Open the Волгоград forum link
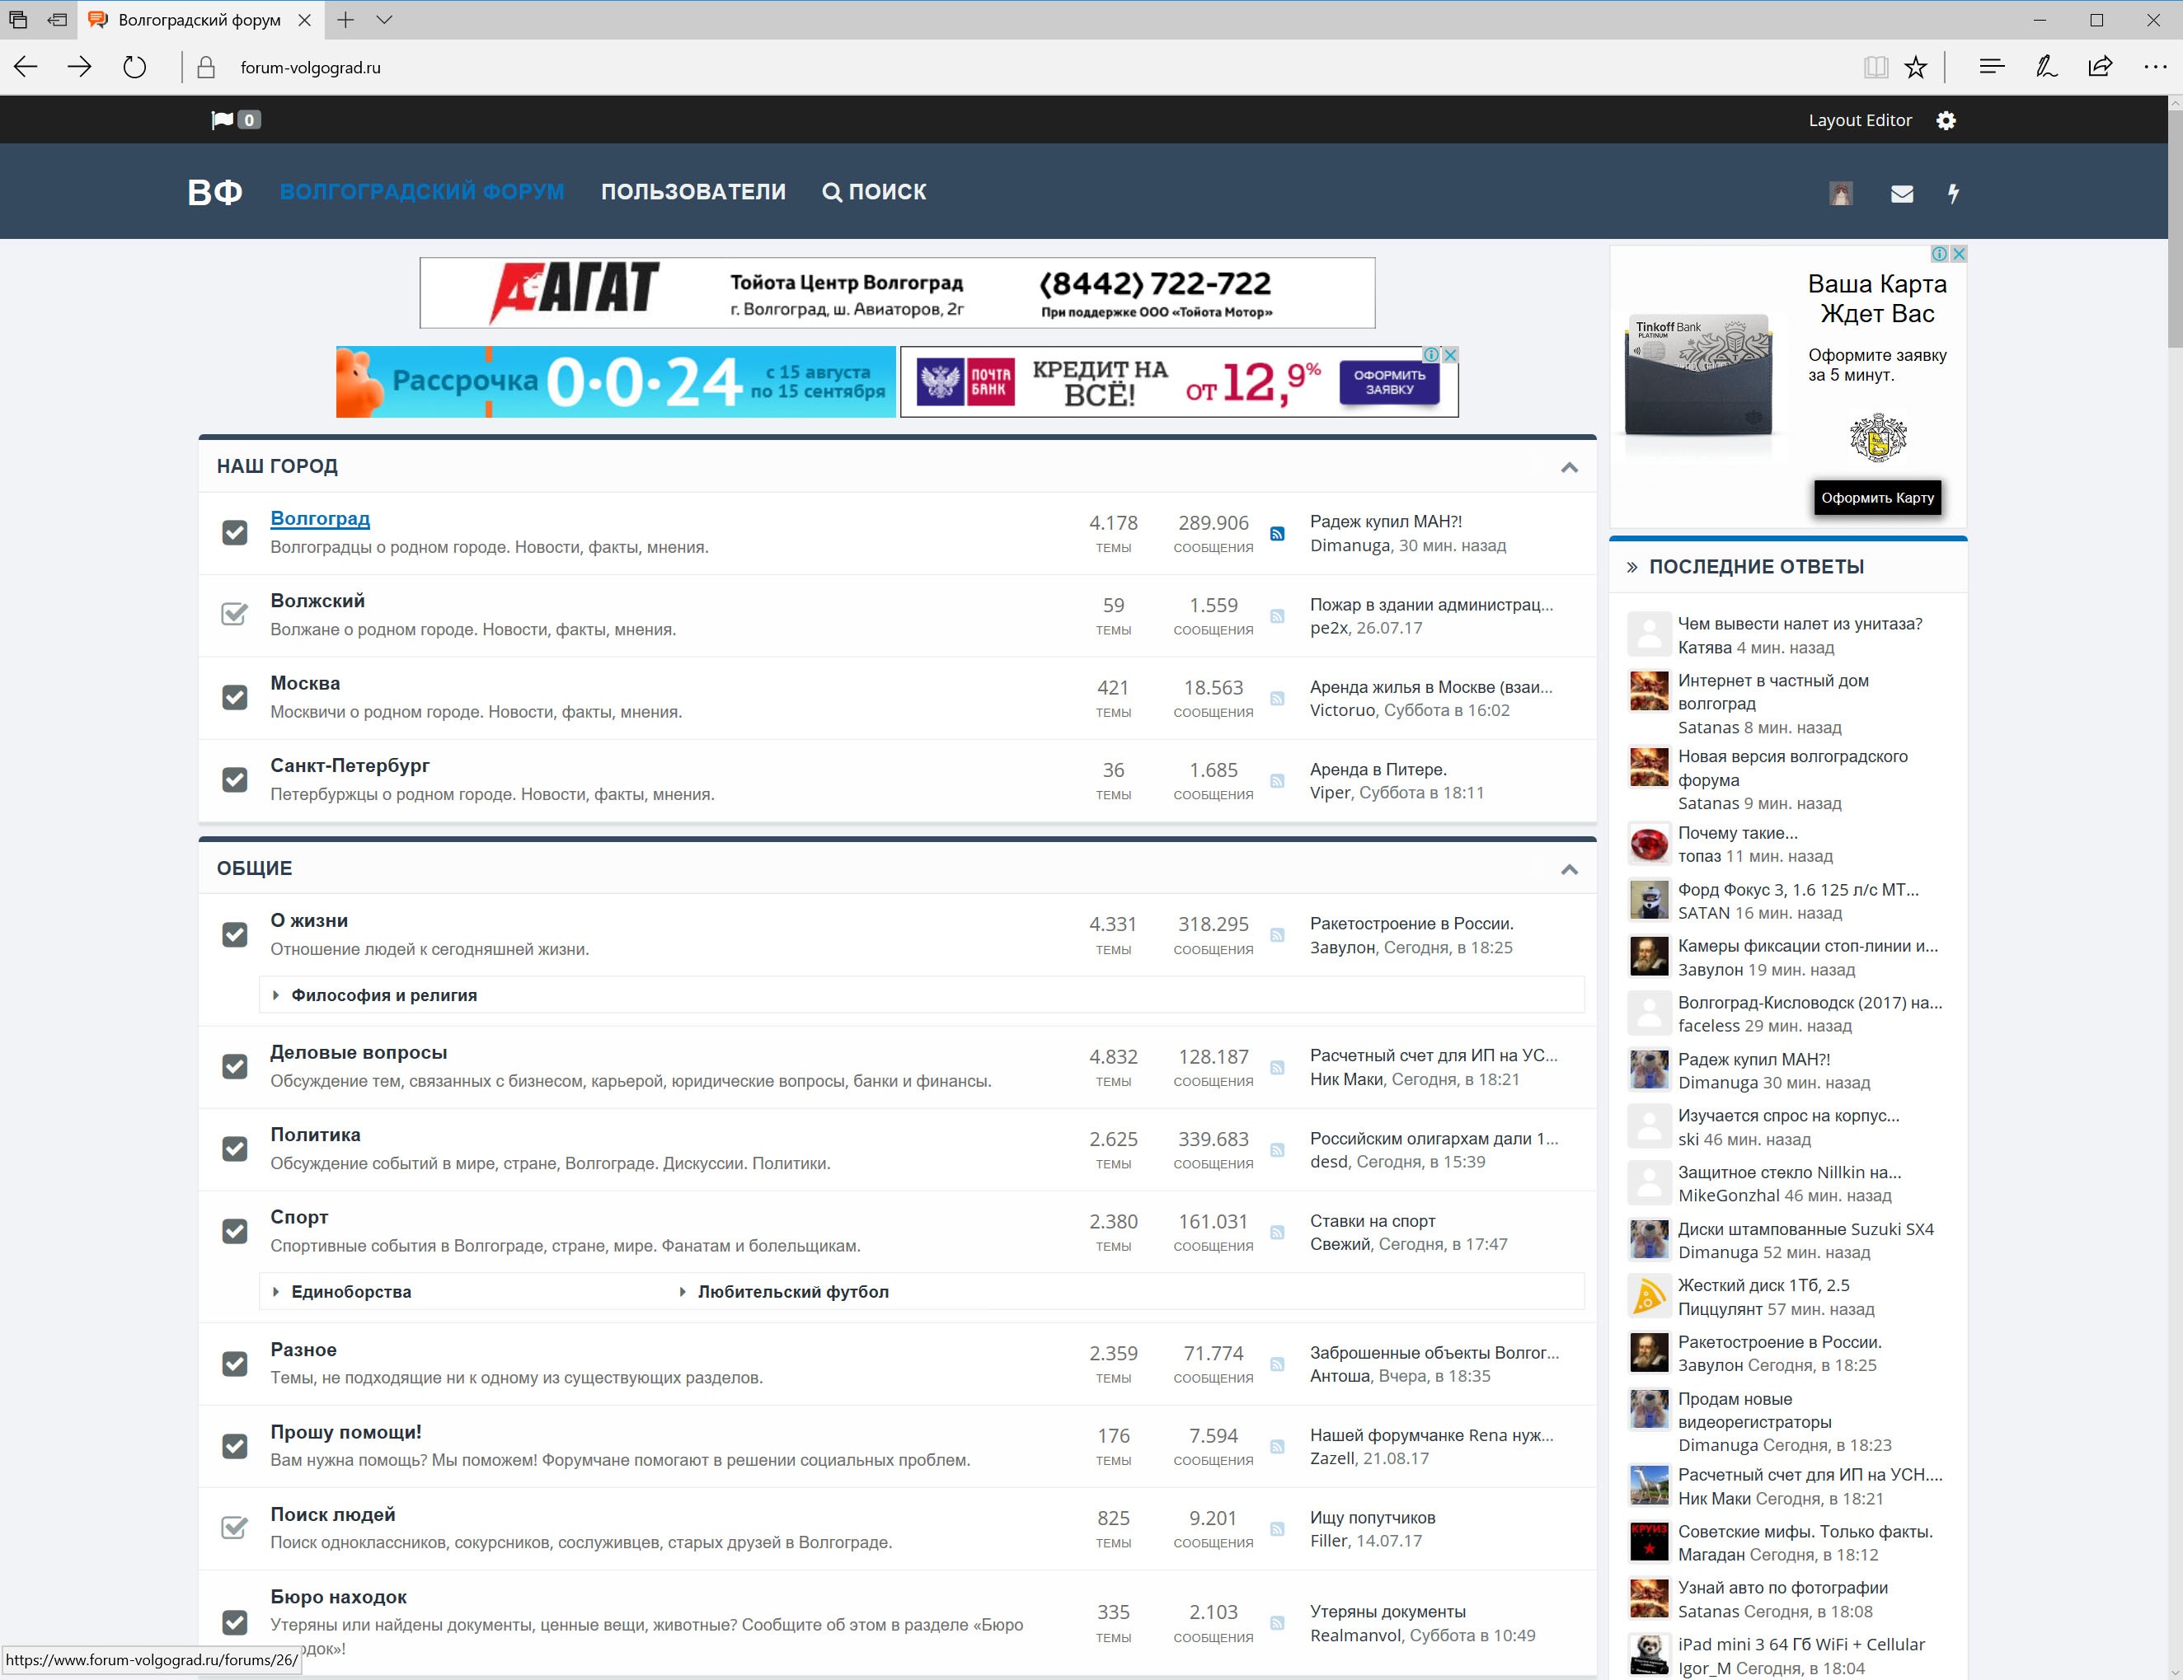Image resolution: width=2183 pixels, height=1680 pixels. tap(320, 518)
